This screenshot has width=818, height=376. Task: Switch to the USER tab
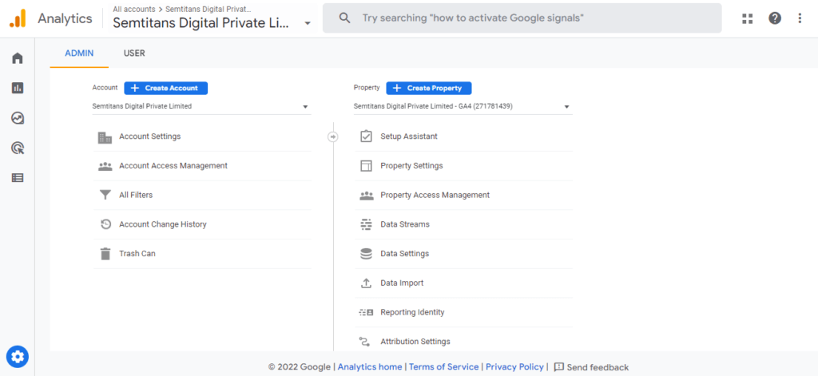[134, 53]
